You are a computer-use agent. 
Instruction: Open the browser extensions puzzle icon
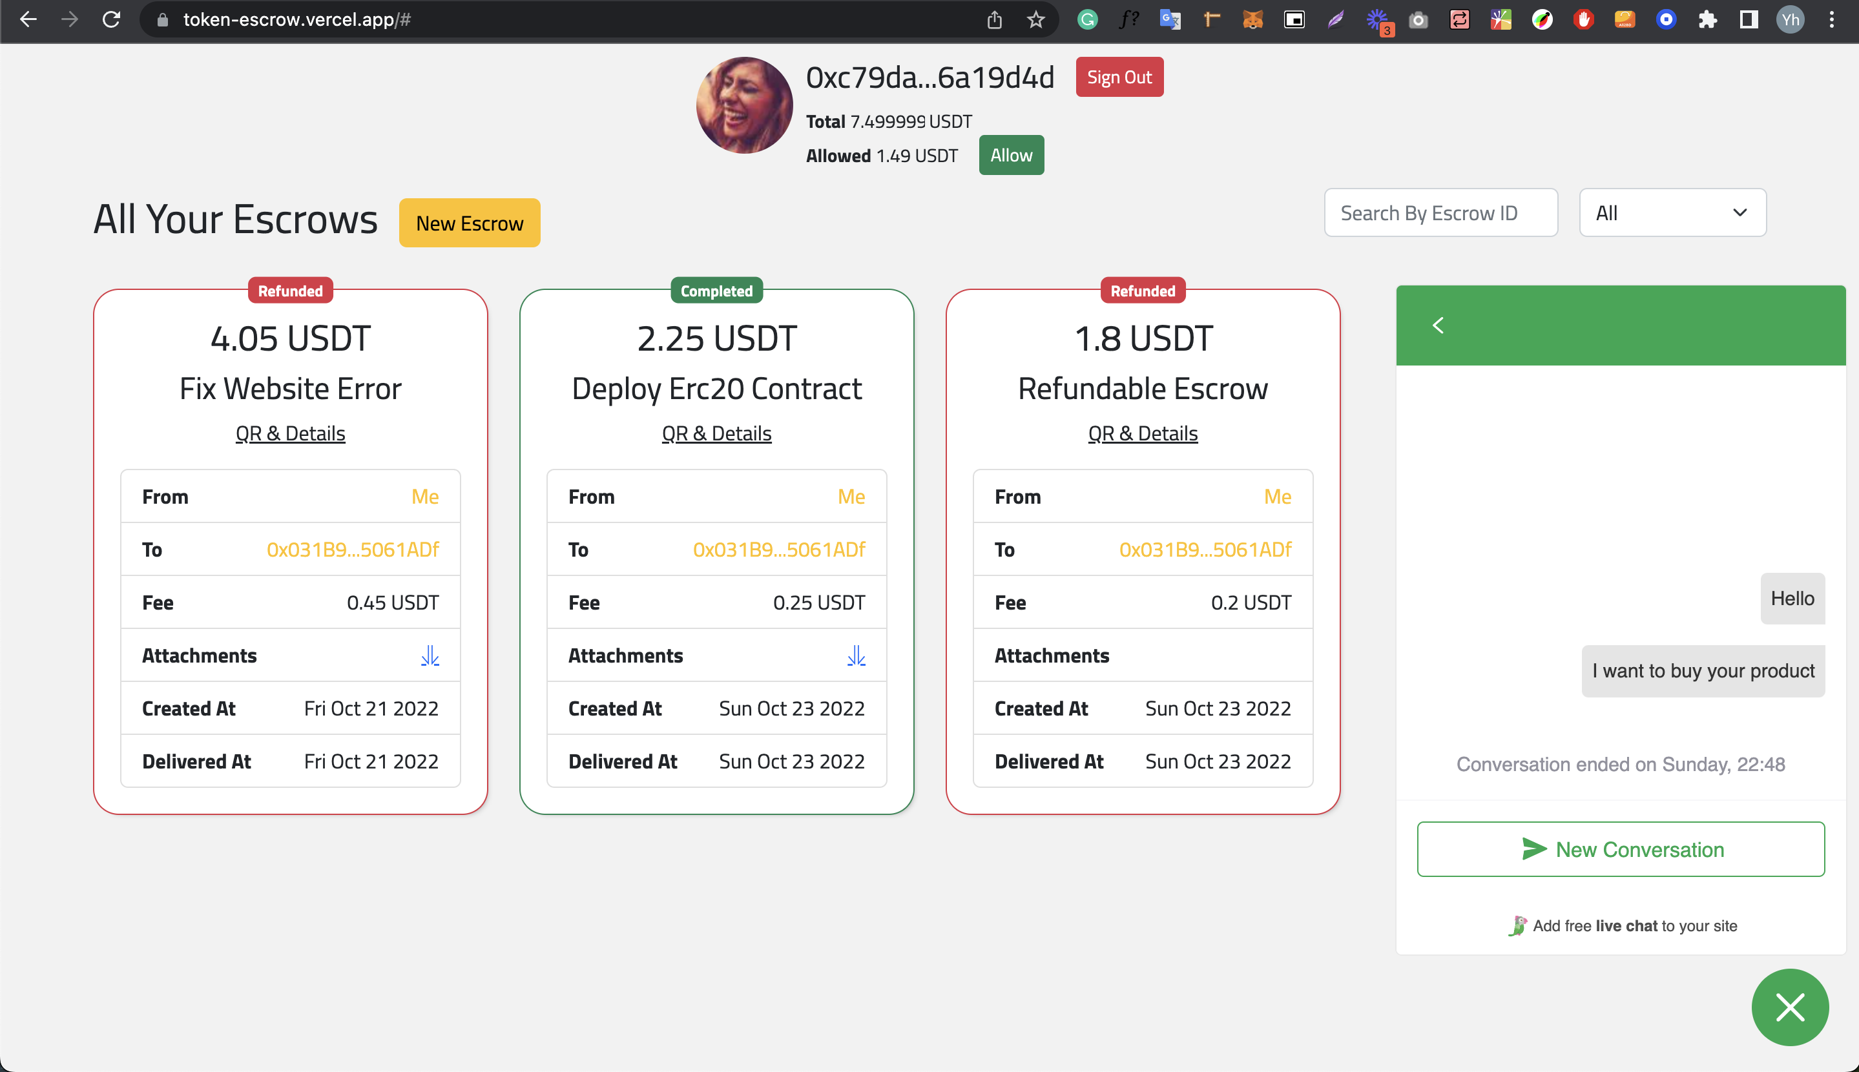[x=1708, y=19]
